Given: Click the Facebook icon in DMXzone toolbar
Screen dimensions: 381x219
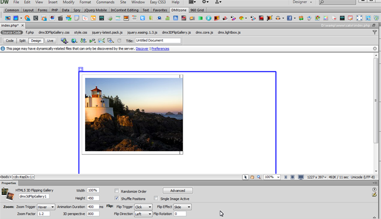Looking at the screenshot, I should pyautogui.click(x=289, y=18).
